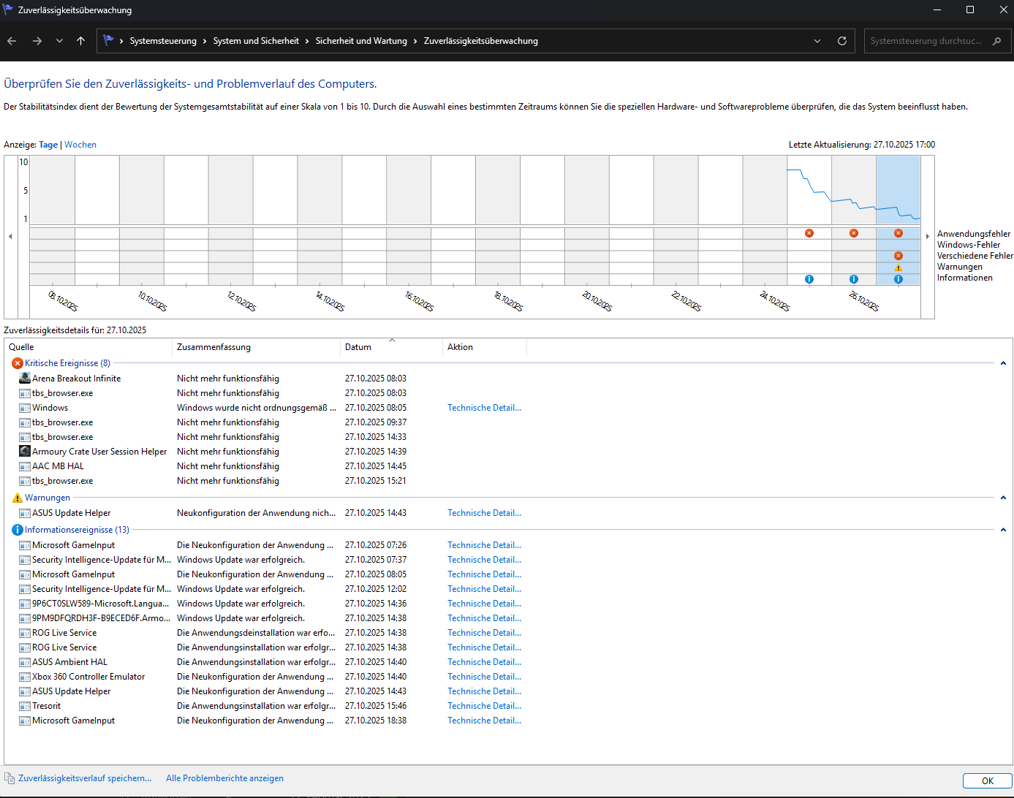Click the red critical events icon
This screenshot has width=1014, height=798.
[x=18, y=363]
